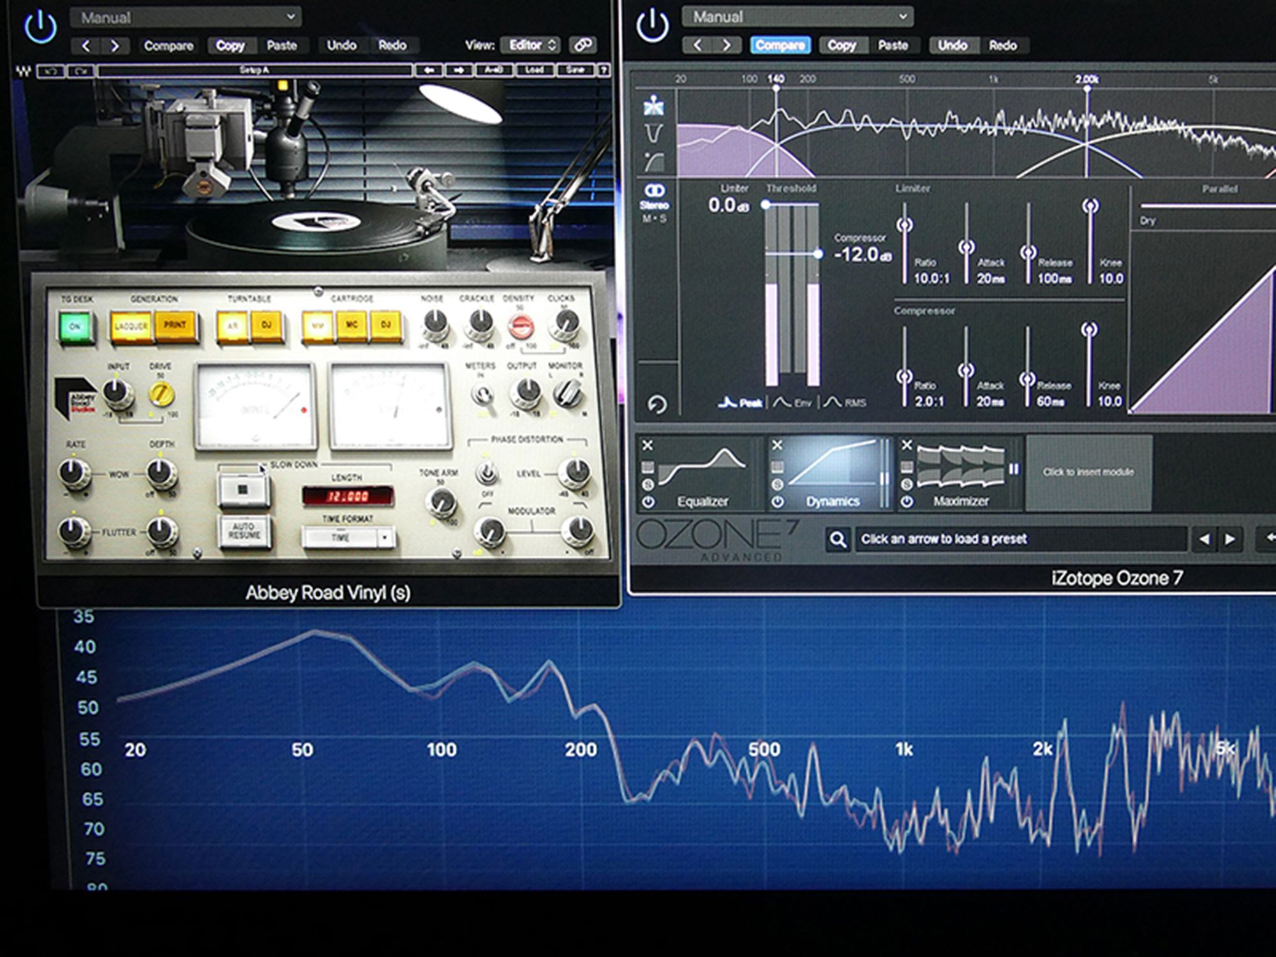
Task: Switch Dynamics to M·S mode
Action: (654, 219)
